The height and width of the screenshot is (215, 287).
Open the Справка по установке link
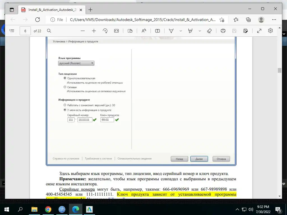pyautogui.click(x=66, y=158)
